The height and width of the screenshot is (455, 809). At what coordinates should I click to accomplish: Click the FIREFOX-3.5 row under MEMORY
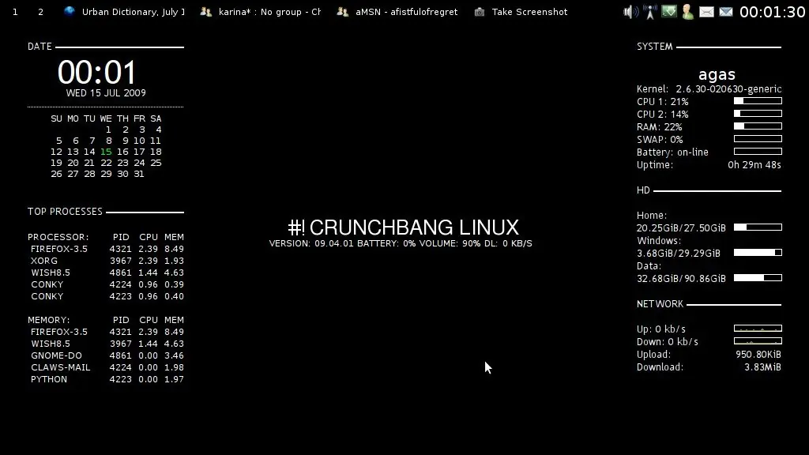[x=107, y=333]
